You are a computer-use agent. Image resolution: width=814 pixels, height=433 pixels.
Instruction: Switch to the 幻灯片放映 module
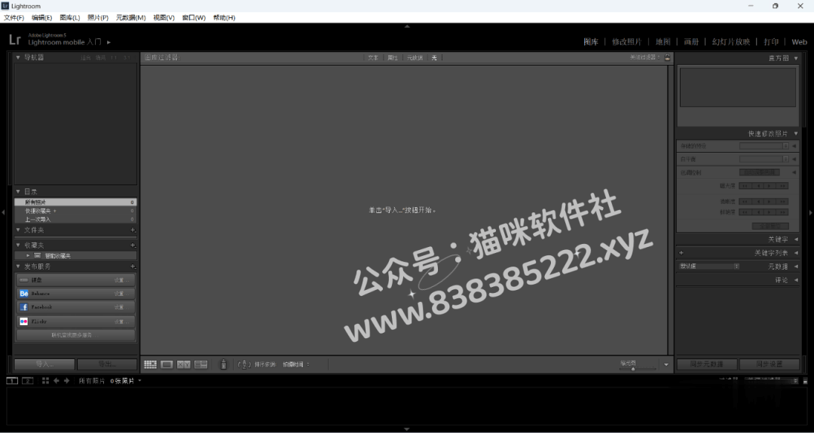[731, 42]
